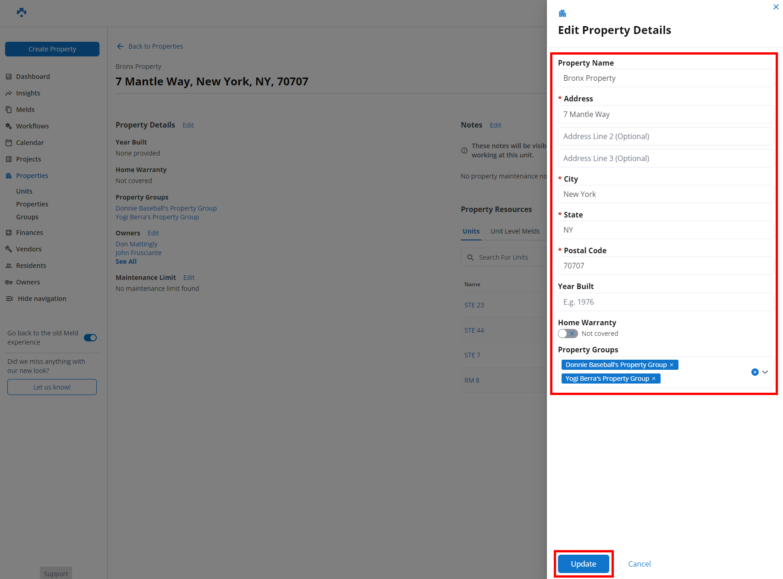Click the Owners key icon
Viewport: 783px width, 579px height.
coord(9,282)
